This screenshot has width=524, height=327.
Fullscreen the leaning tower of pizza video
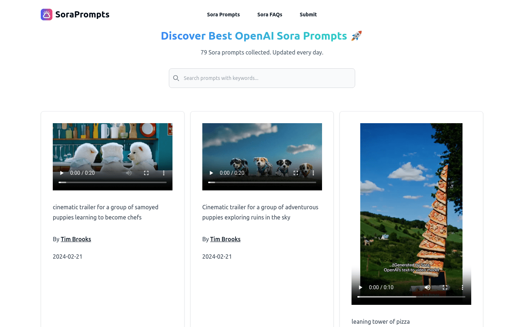(445, 287)
